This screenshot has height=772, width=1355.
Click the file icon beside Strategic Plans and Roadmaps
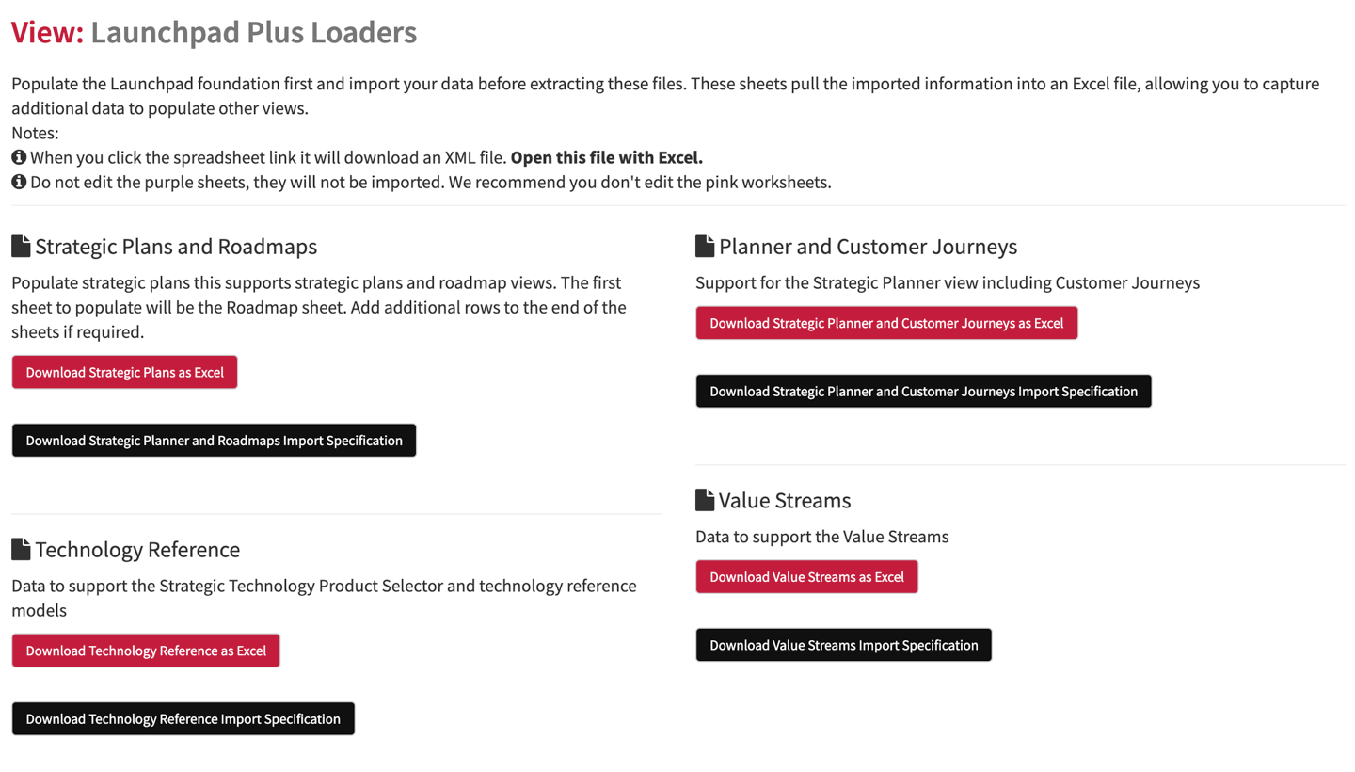click(x=21, y=247)
